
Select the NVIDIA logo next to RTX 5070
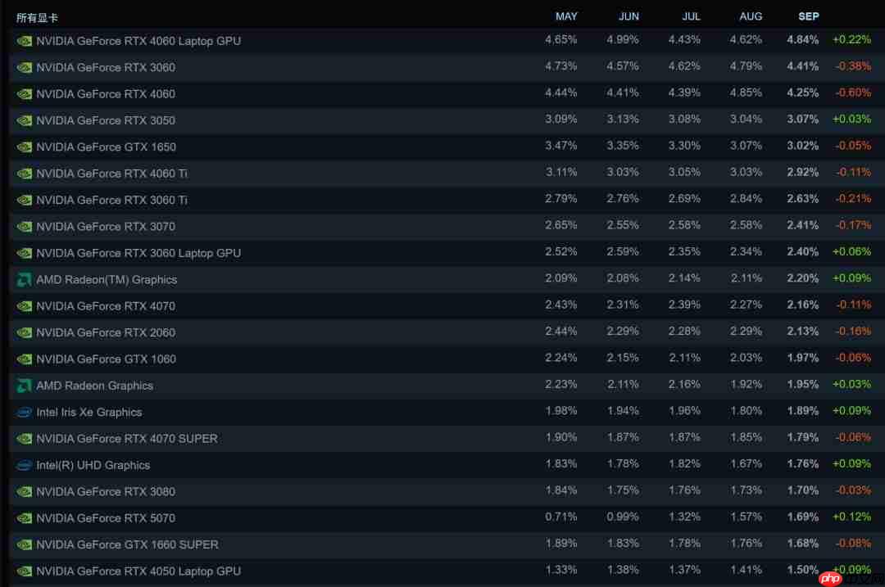pyautogui.click(x=23, y=517)
